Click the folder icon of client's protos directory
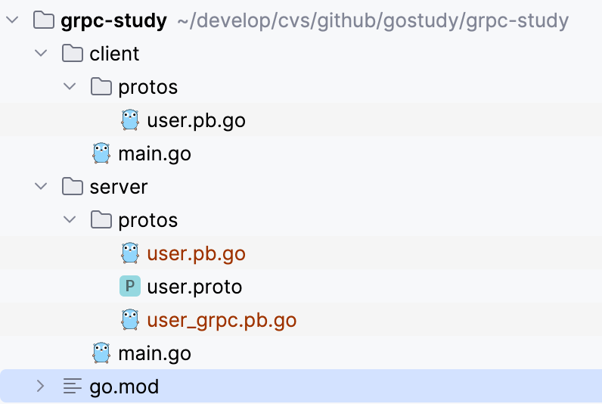The width and height of the screenshot is (602, 404). tap(101, 87)
